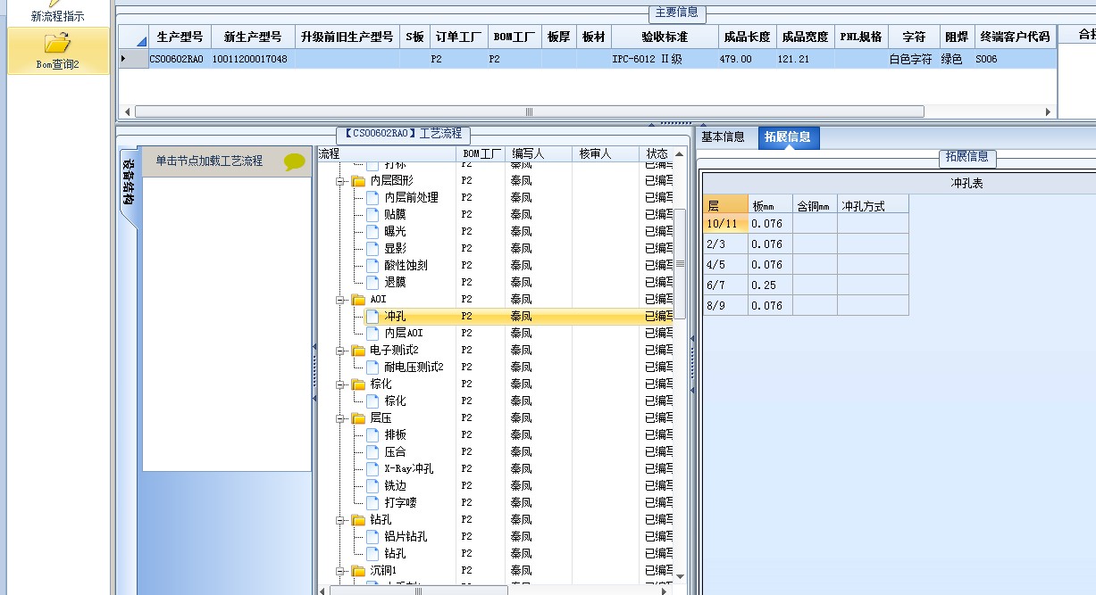Click the grid select-all corner cell
1096x595 pixels.
pos(132,37)
